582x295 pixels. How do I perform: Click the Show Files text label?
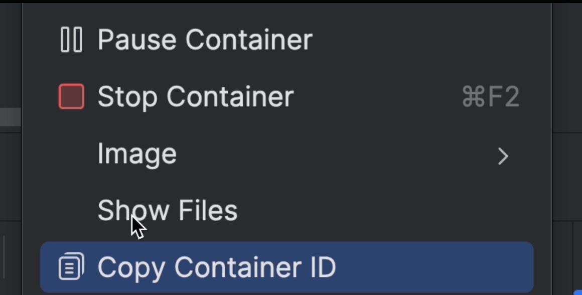[167, 210]
